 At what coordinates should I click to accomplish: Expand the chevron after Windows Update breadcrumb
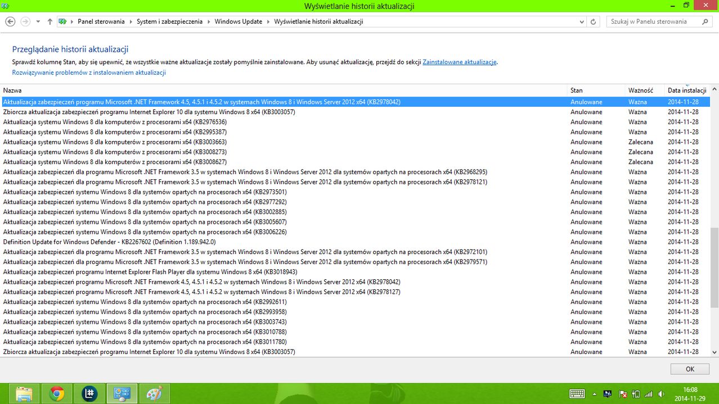(x=268, y=21)
